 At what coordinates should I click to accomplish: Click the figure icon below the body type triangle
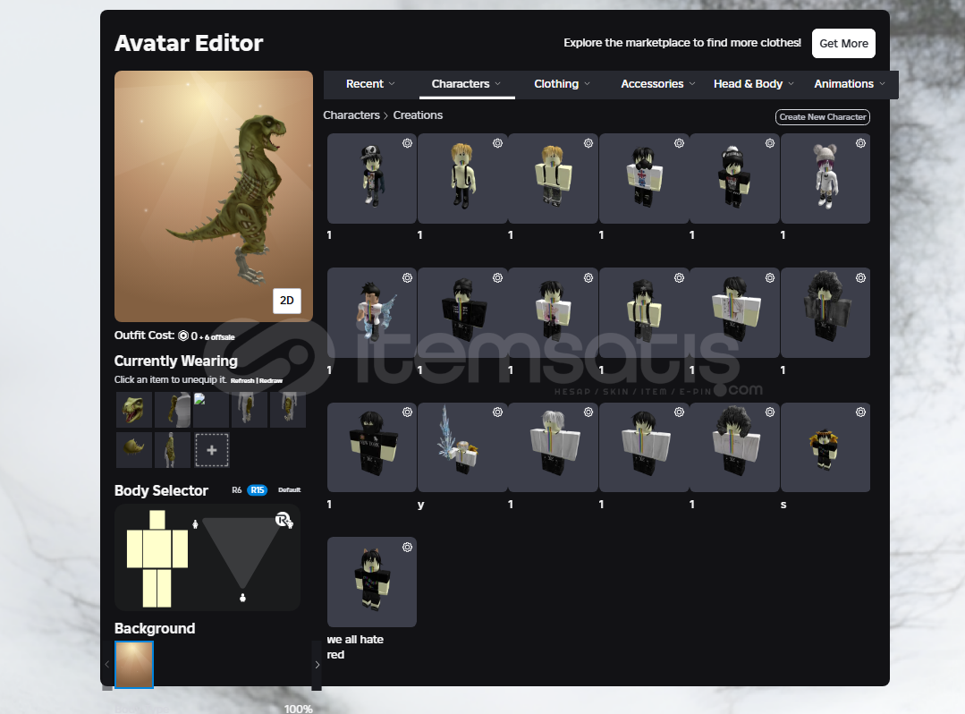[x=242, y=597]
